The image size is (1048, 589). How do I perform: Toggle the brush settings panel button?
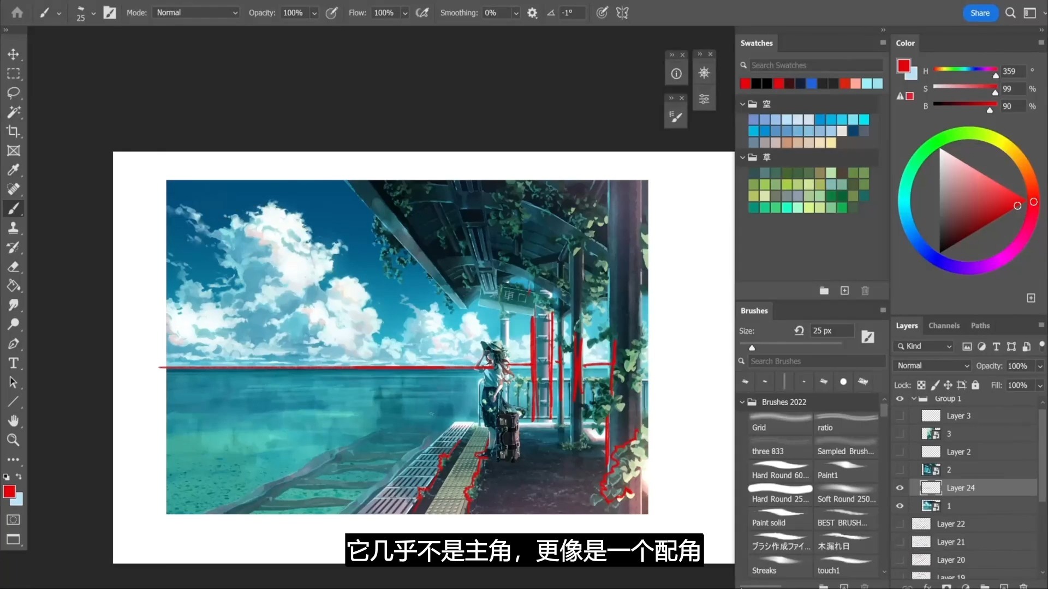coord(110,13)
